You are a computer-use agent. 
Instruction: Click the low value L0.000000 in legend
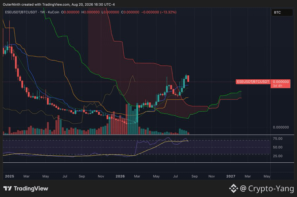click(x=110, y=12)
